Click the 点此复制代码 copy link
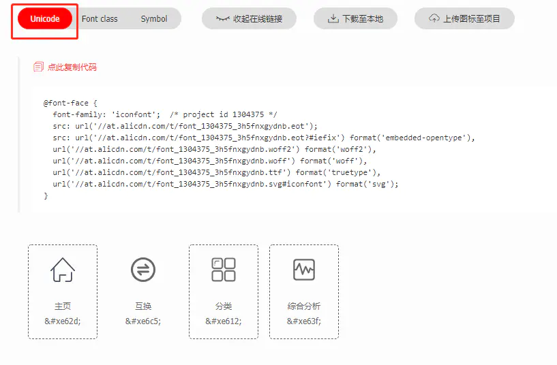 click(72, 67)
